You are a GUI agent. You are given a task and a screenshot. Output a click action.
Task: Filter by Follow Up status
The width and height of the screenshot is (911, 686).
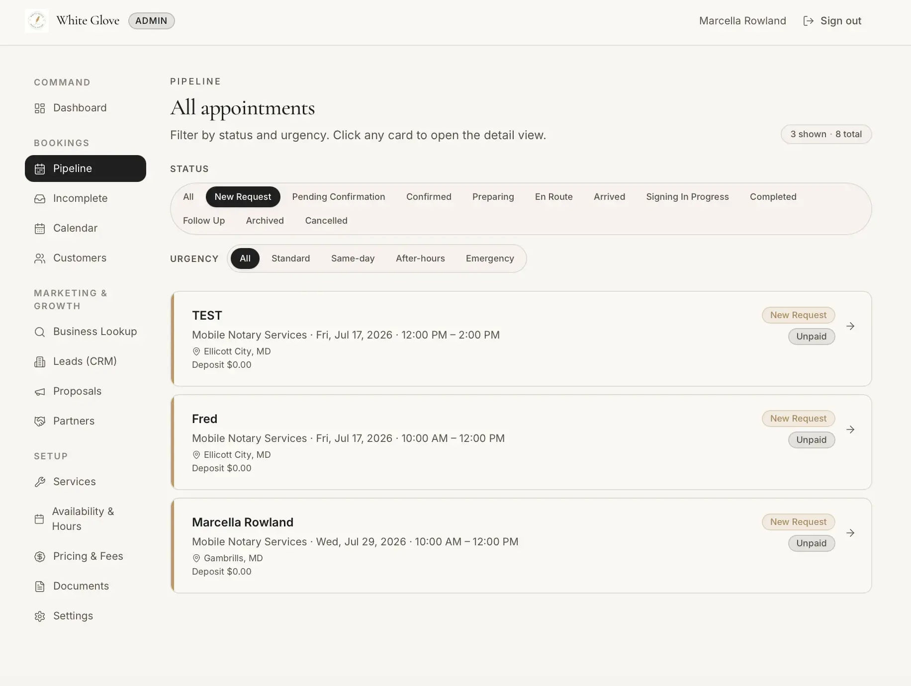tap(204, 221)
